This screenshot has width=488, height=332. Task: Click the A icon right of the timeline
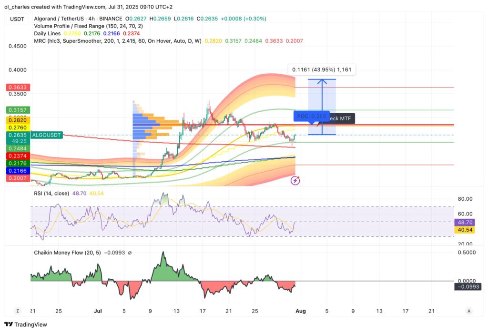tap(468, 311)
